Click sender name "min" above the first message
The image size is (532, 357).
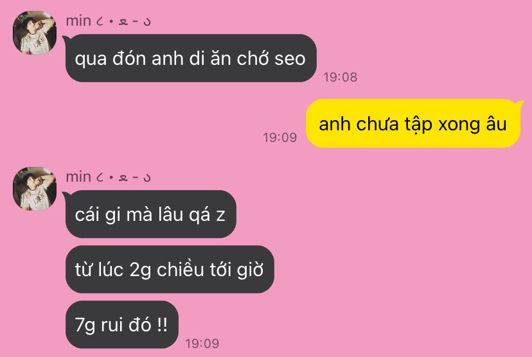78,21
